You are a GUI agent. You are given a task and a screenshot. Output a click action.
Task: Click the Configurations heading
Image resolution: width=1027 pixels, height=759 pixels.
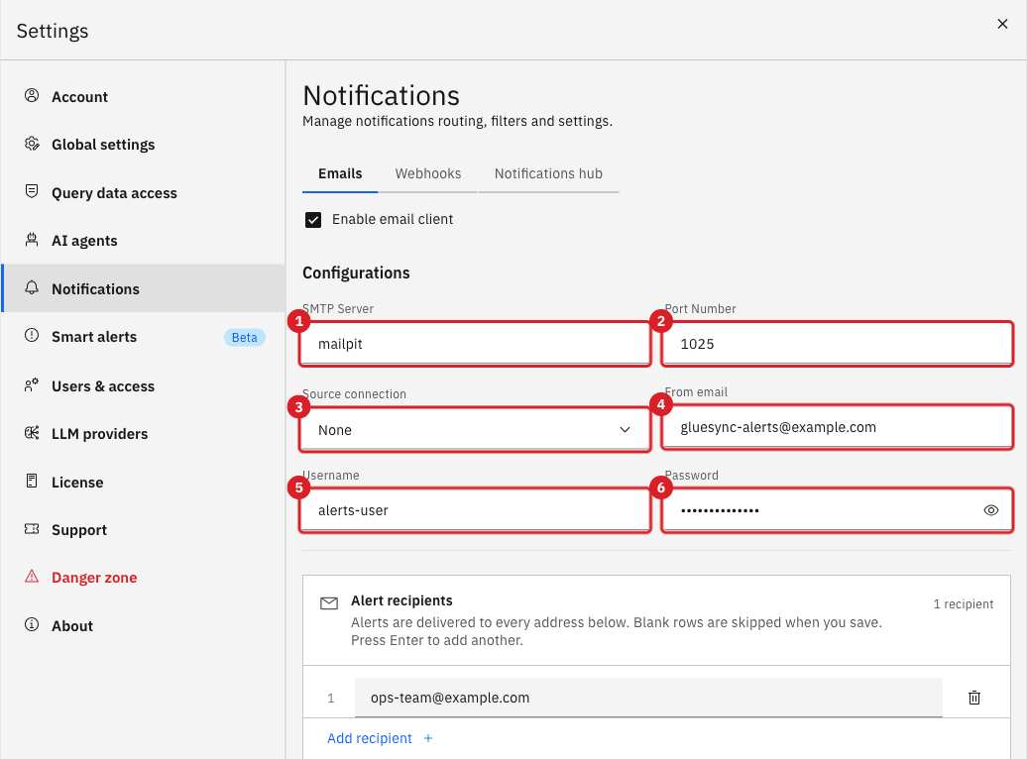pos(356,272)
